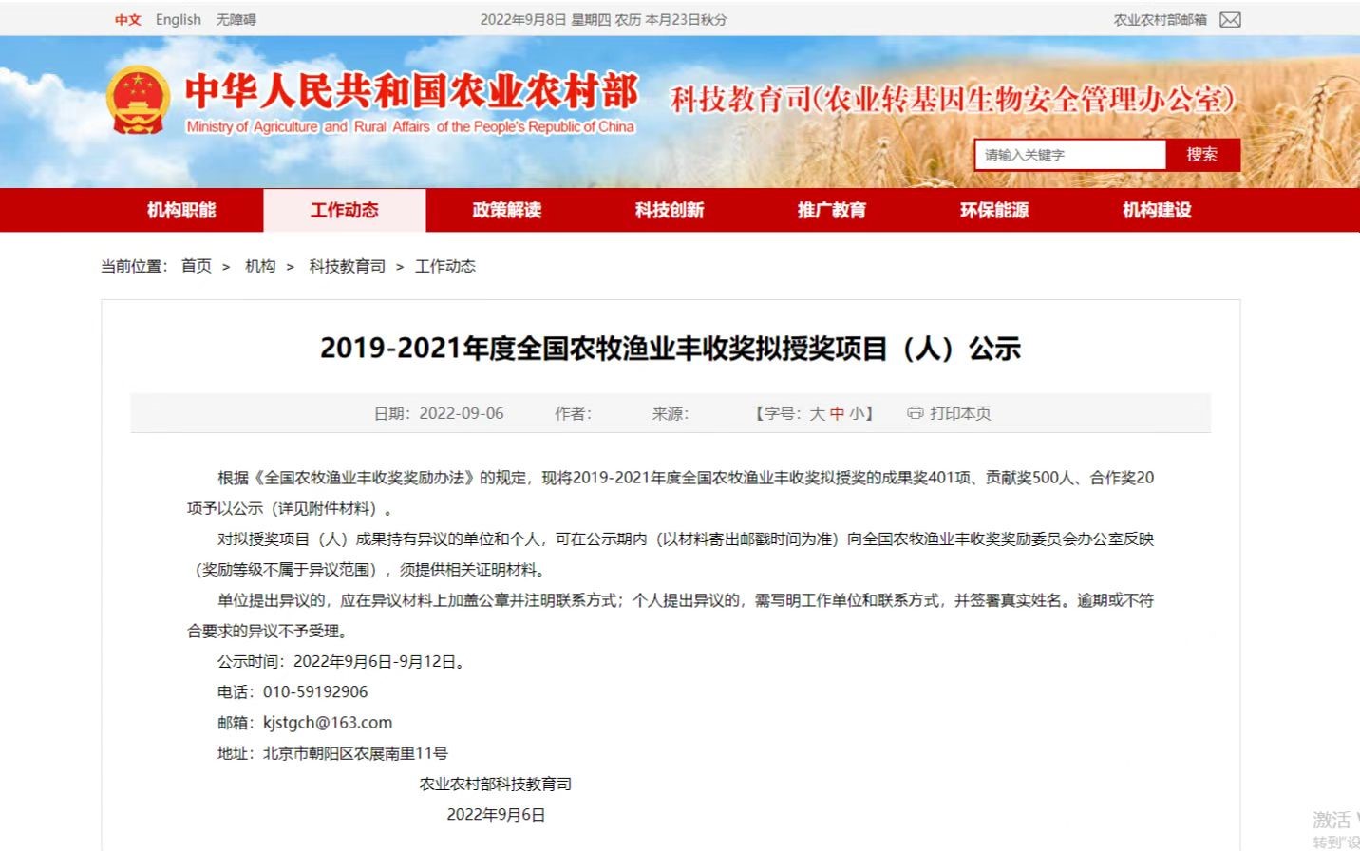Click the printer icon beside 打印本页
The width and height of the screenshot is (1360, 851).
[915, 413]
